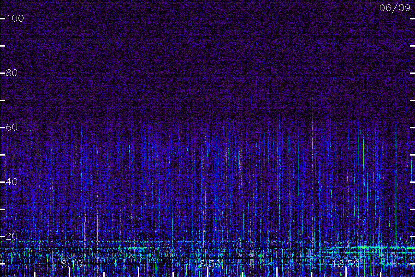Click the 60 frequency axis label
Image resolution: width=415 pixels, height=277 pixels.
tap(12, 127)
